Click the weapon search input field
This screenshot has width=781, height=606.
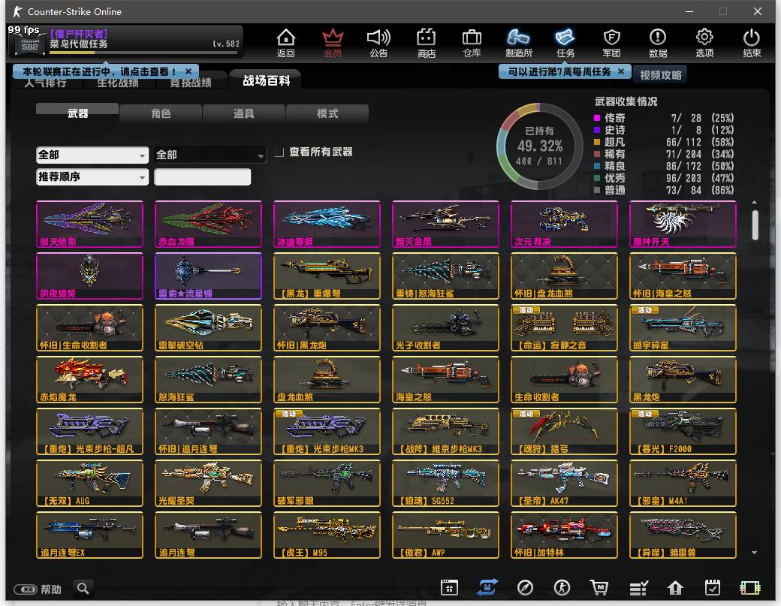202,176
